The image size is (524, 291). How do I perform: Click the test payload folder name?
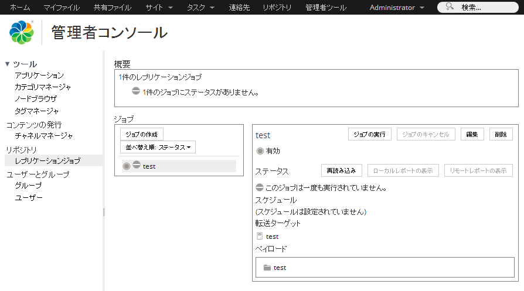(280, 268)
